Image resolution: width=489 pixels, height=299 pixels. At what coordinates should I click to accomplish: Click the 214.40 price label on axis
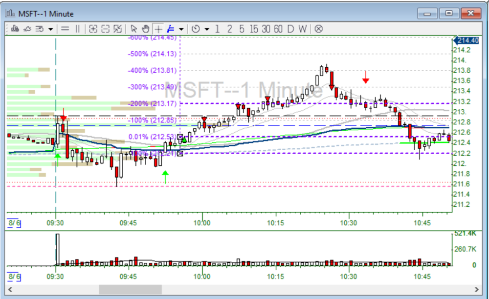click(x=467, y=40)
